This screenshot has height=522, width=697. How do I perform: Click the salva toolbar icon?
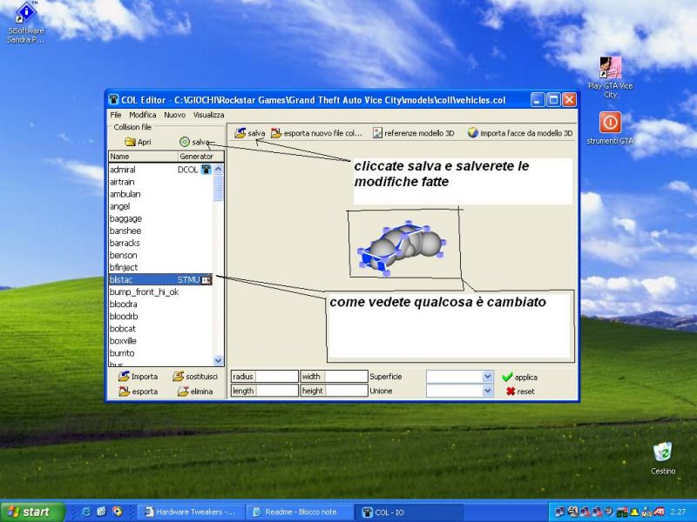point(240,133)
